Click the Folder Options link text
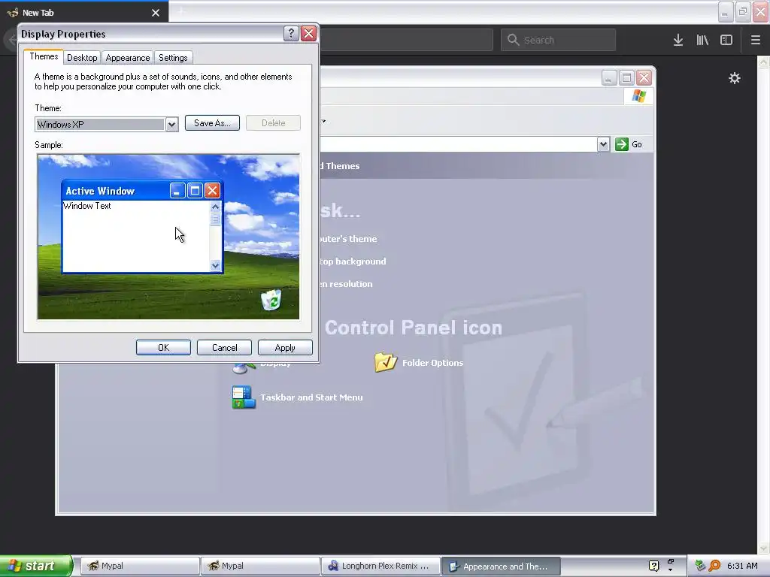 click(432, 363)
